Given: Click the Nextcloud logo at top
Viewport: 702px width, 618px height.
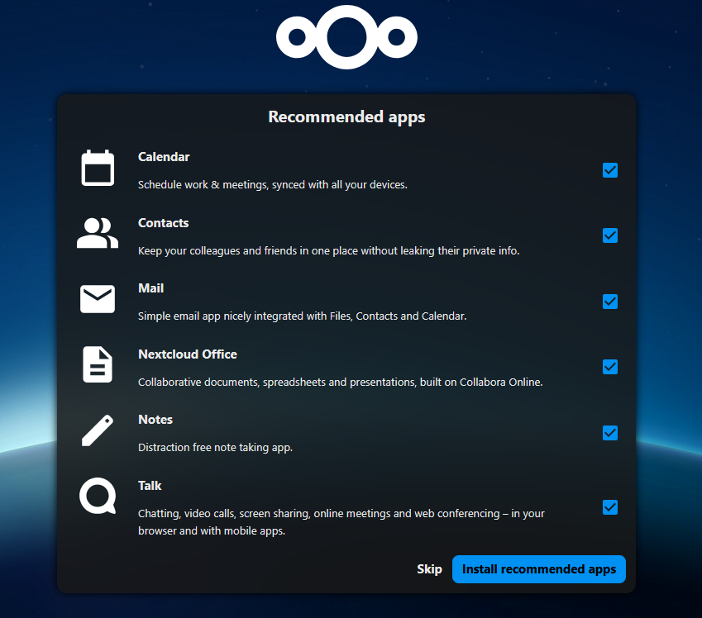Looking at the screenshot, I should [346, 37].
